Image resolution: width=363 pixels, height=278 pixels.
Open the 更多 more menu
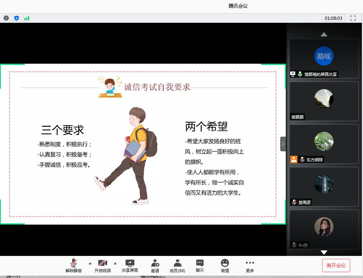(250, 265)
